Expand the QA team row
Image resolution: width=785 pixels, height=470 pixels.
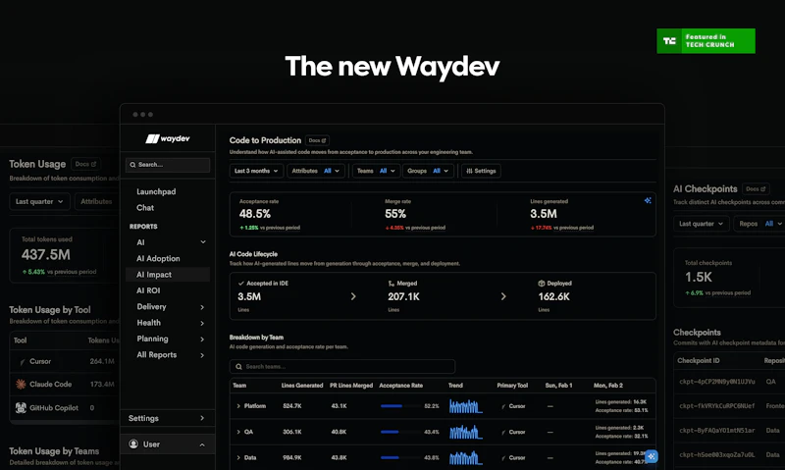[238, 432]
